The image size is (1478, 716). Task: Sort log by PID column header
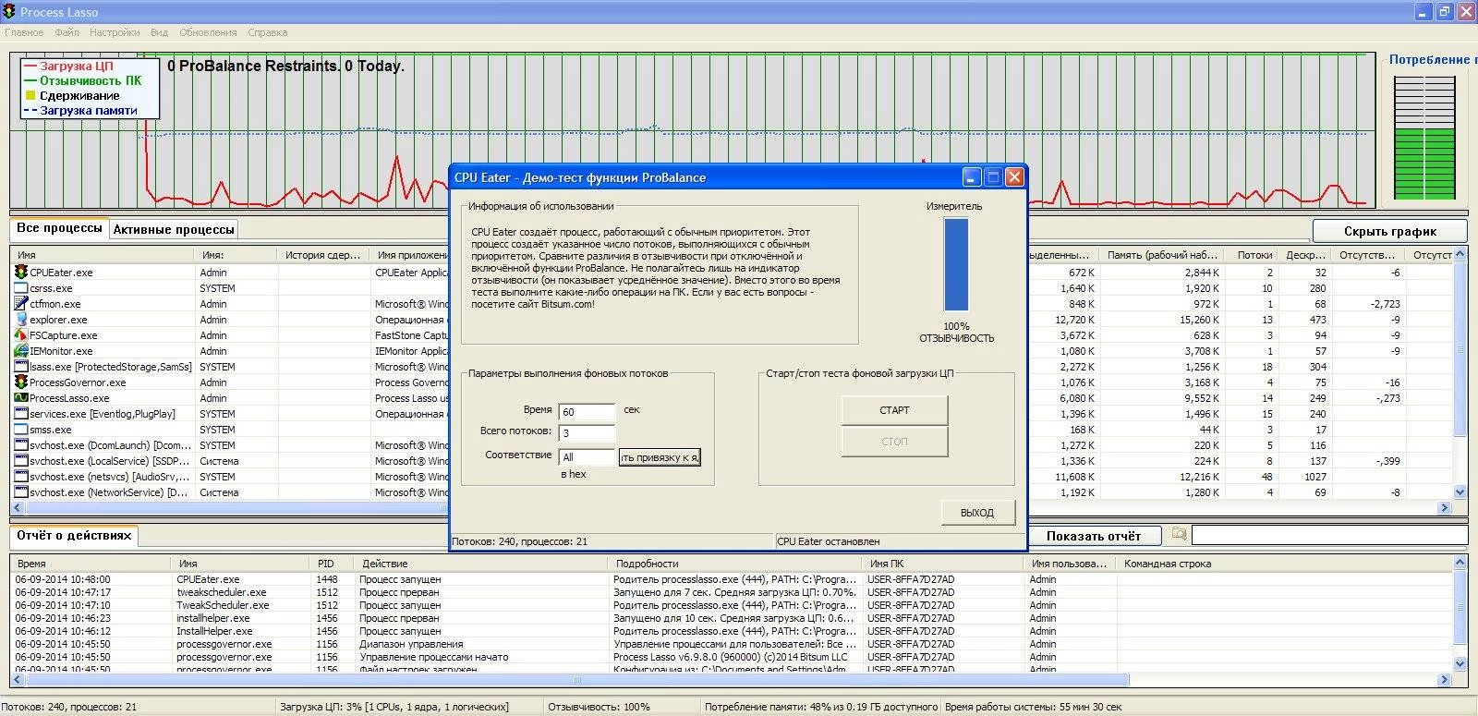click(333, 563)
